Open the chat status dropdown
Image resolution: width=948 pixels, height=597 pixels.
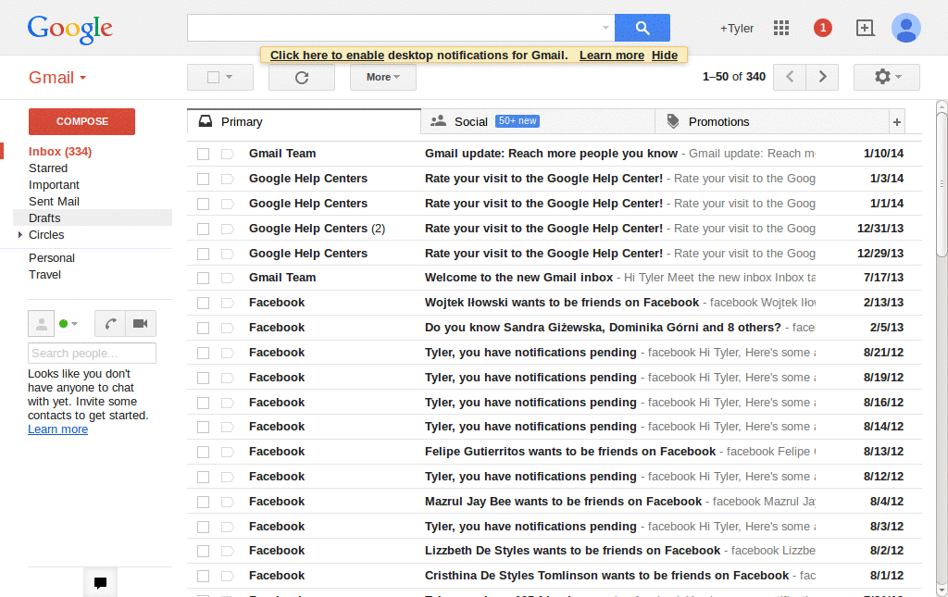click(x=74, y=324)
